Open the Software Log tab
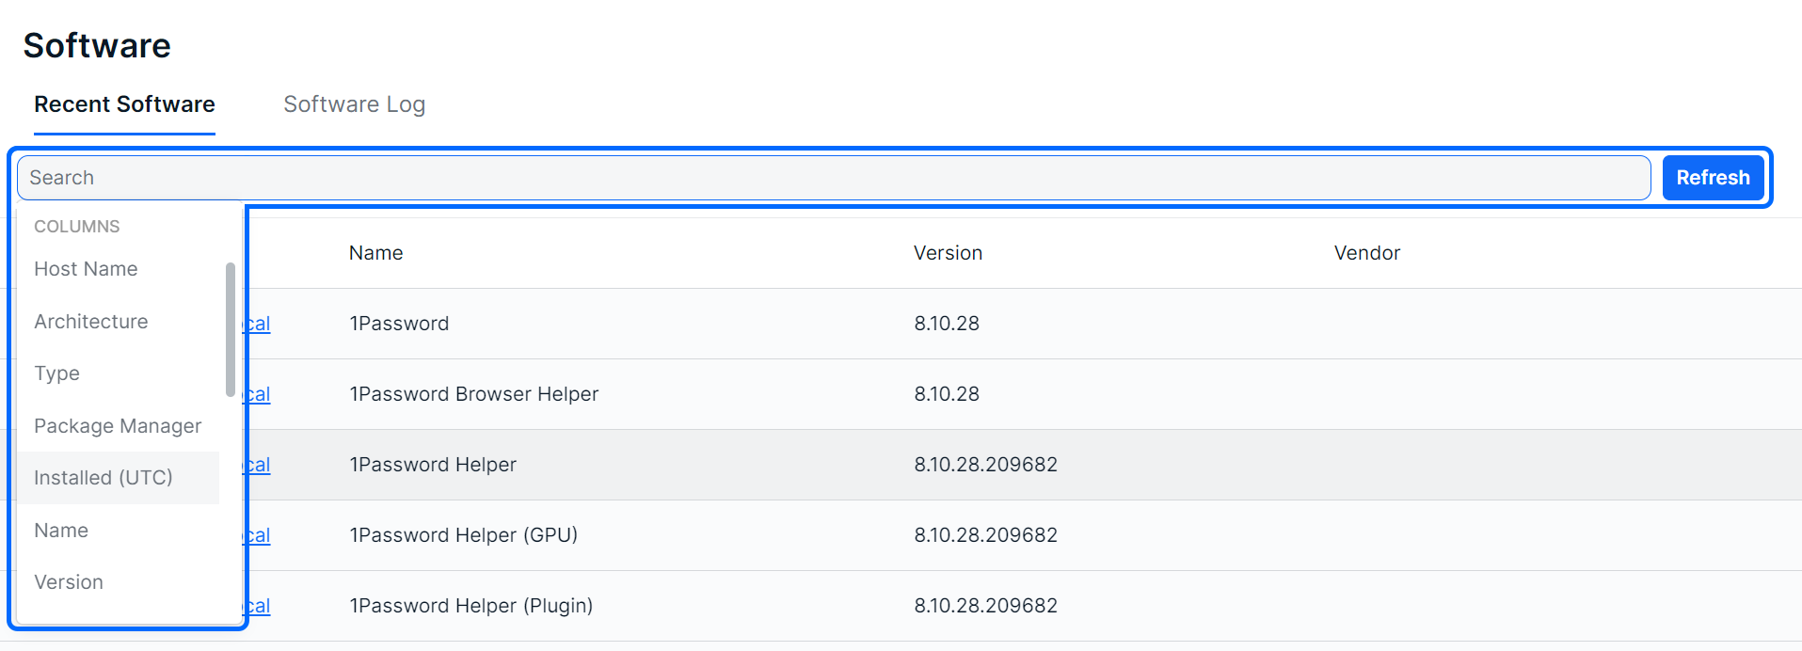 pyautogui.click(x=354, y=104)
